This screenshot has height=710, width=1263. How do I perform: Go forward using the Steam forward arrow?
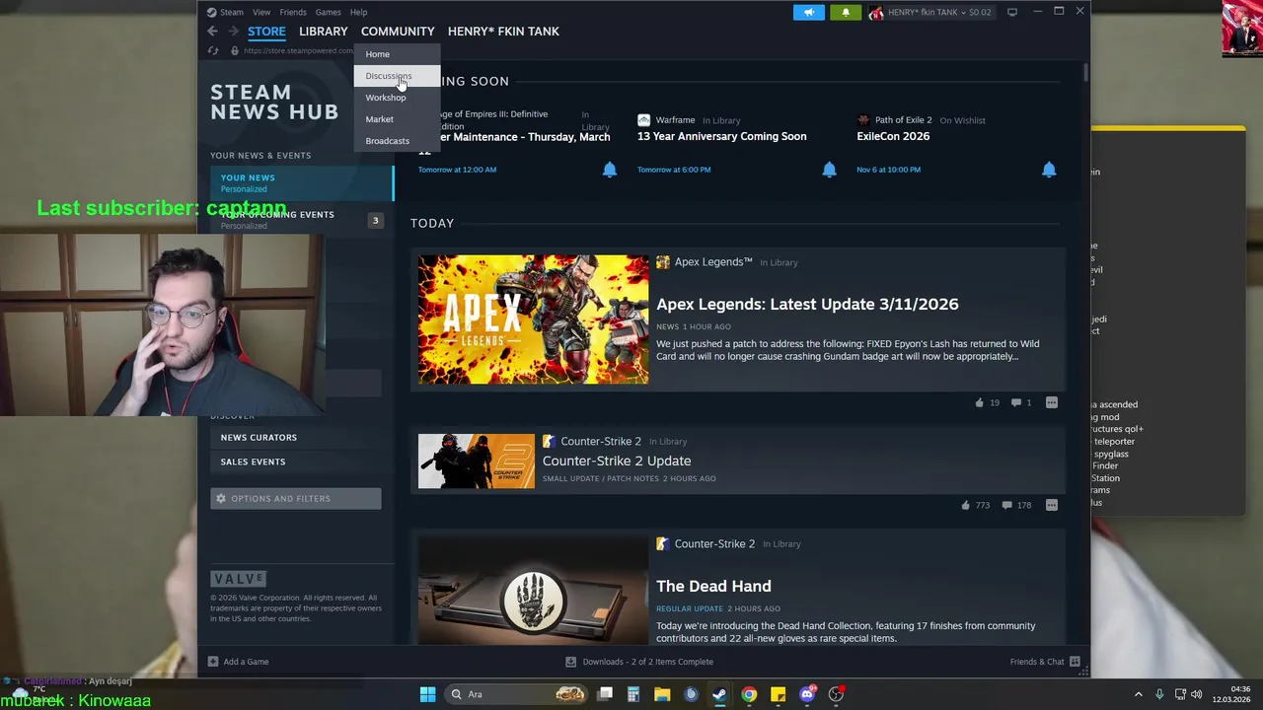pyautogui.click(x=233, y=32)
